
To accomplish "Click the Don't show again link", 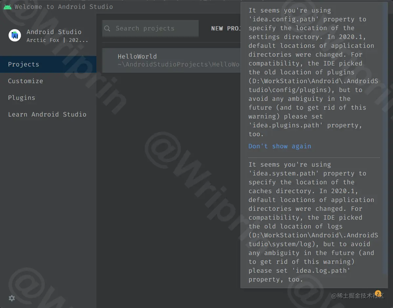I will coord(280,146).
